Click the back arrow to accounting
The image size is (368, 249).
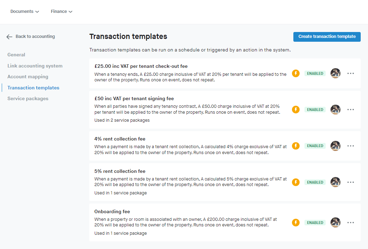click(9, 37)
